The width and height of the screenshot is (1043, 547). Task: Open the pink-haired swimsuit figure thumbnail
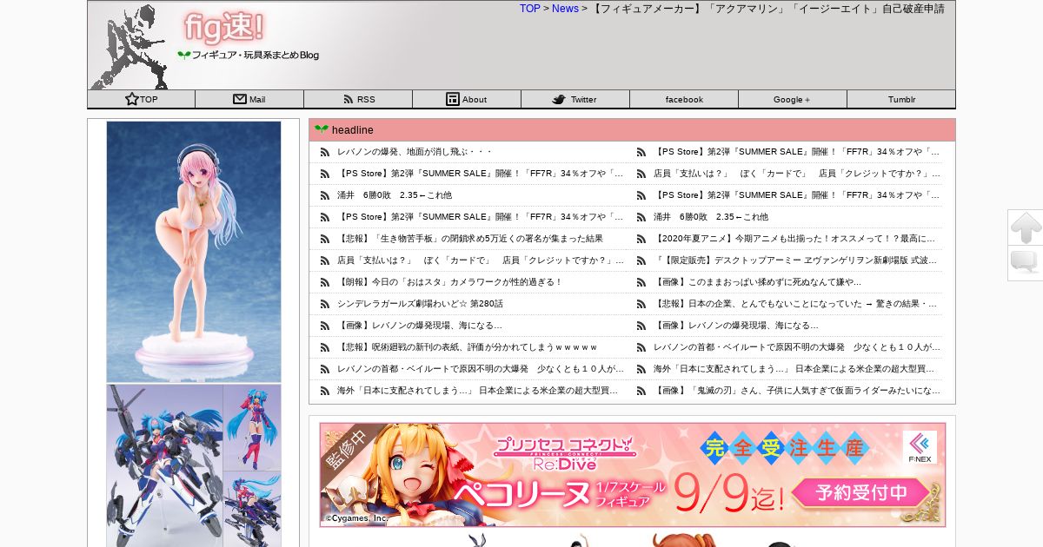(x=194, y=252)
